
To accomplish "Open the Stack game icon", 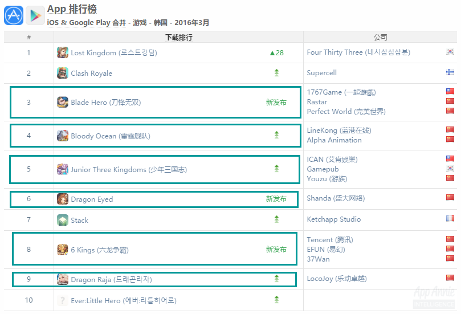I will point(63,220).
